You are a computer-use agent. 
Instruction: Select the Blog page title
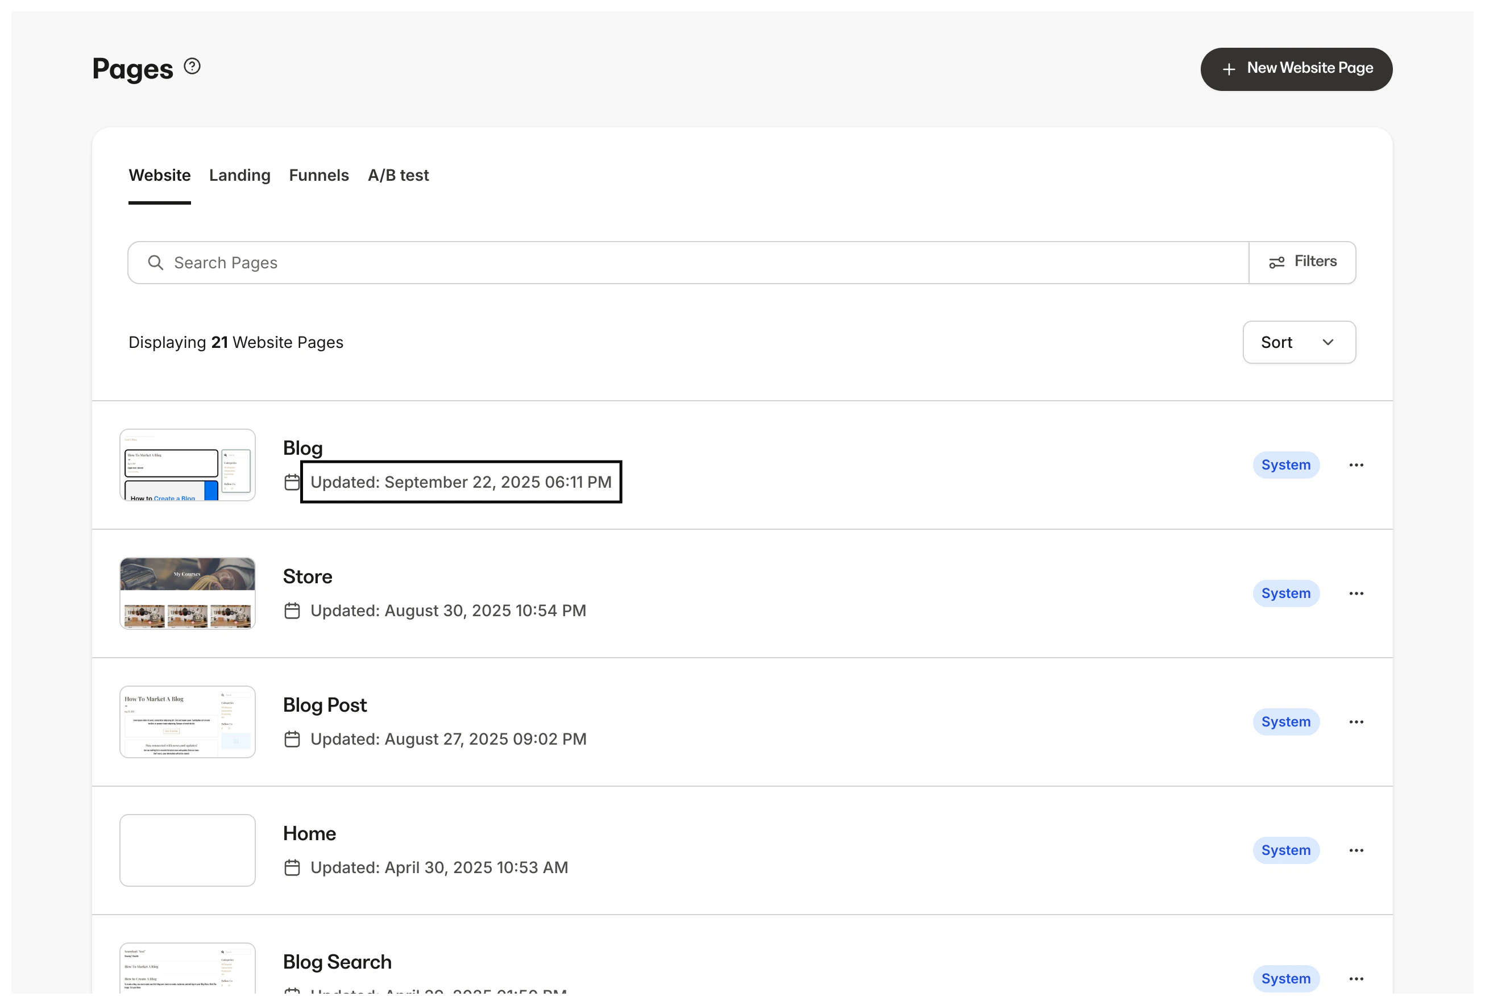pyautogui.click(x=302, y=447)
